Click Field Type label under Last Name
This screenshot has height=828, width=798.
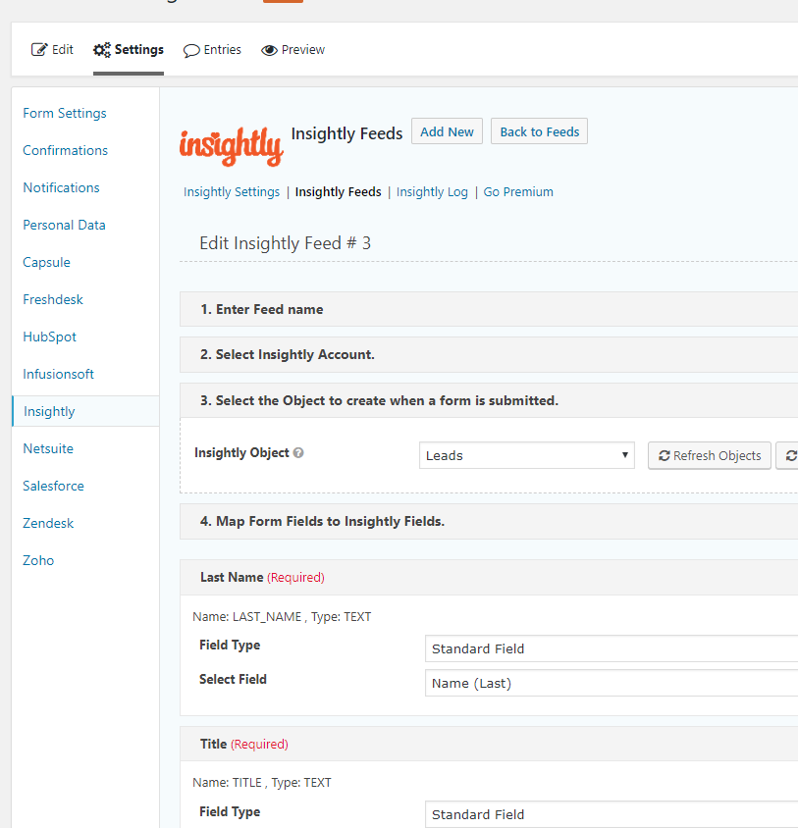(230, 646)
